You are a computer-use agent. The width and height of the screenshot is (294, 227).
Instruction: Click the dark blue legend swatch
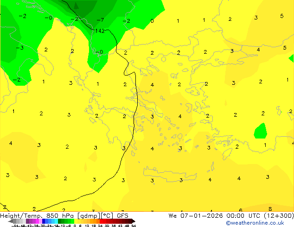tap(44, 221)
